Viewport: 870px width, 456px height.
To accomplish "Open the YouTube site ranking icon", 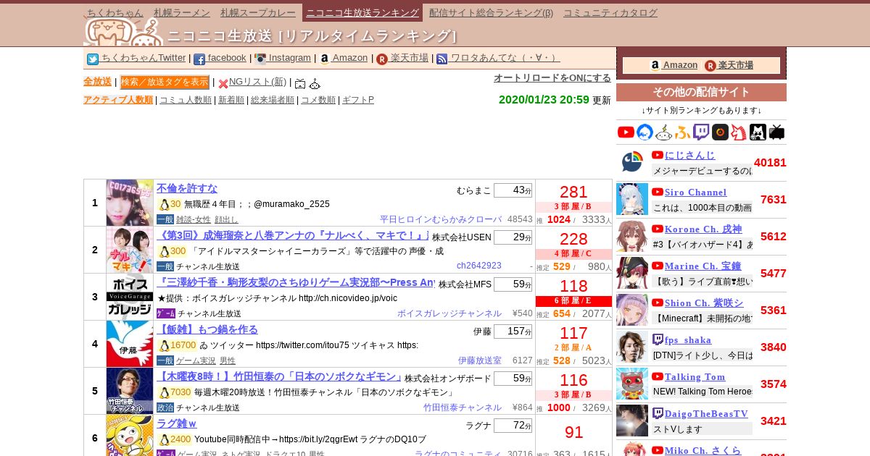I will pyautogui.click(x=626, y=132).
